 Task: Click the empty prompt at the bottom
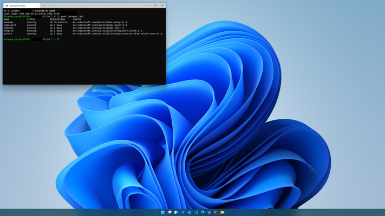31,39
